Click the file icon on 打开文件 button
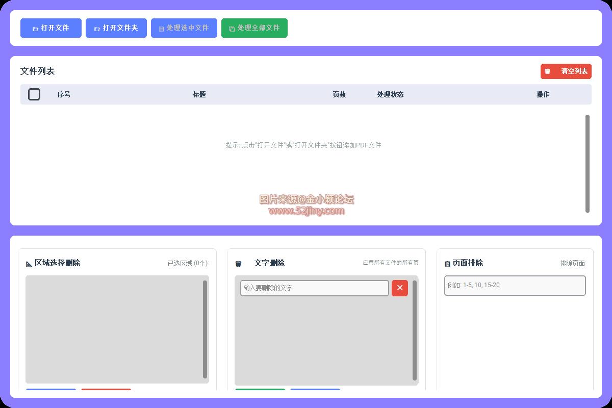612x408 pixels. click(36, 28)
